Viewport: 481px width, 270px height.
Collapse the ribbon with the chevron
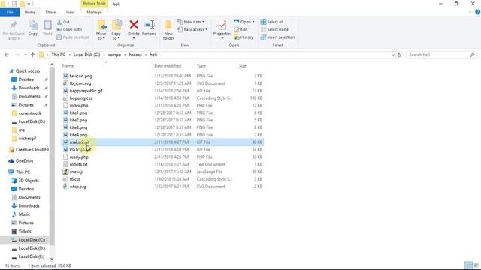[x=470, y=12]
